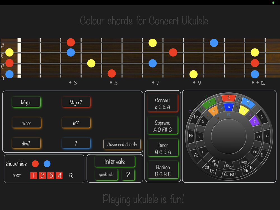Tap the blue open g string dot
Screen dimensions: 280x210
10,74
